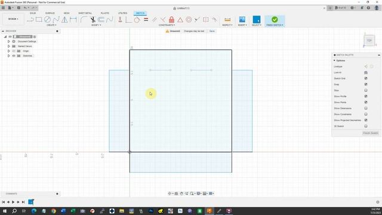The image size is (382, 215).
Task: Toggle the Sketch Grid checkbox
Action: pyautogui.click(x=366, y=78)
